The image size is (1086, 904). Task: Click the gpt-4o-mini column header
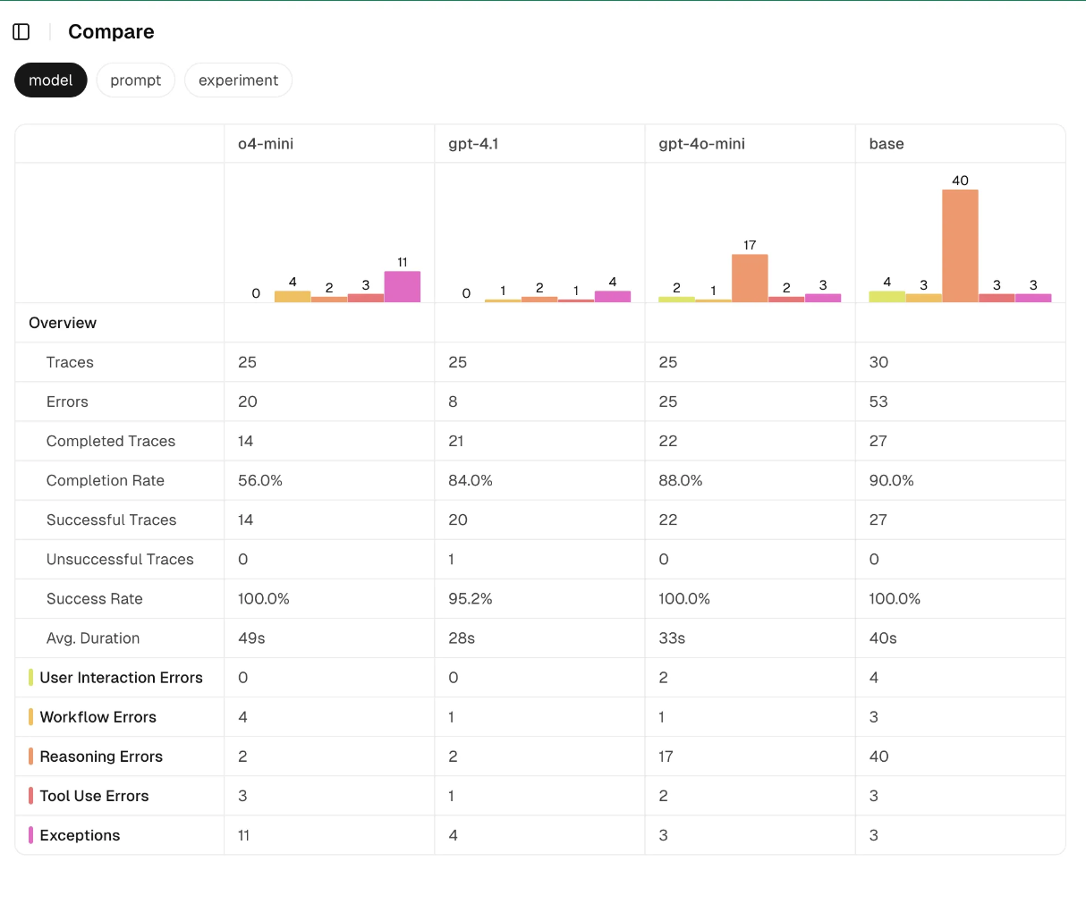[x=701, y=144]
